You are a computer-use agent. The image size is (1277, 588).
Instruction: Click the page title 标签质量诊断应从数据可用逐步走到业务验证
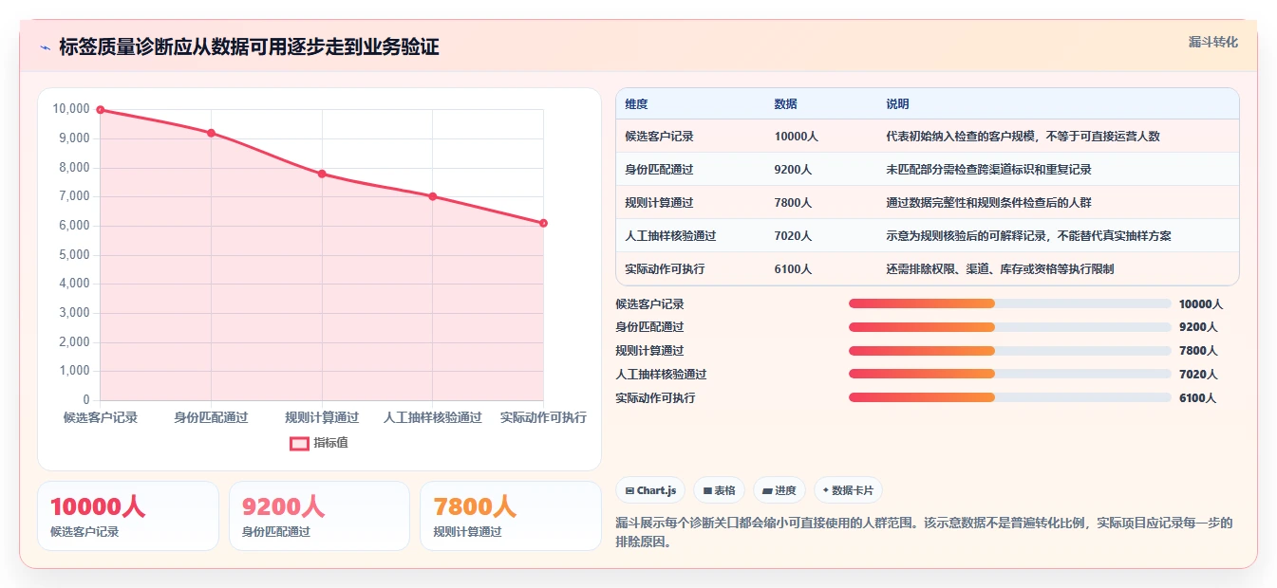click(x=249, y=47)
